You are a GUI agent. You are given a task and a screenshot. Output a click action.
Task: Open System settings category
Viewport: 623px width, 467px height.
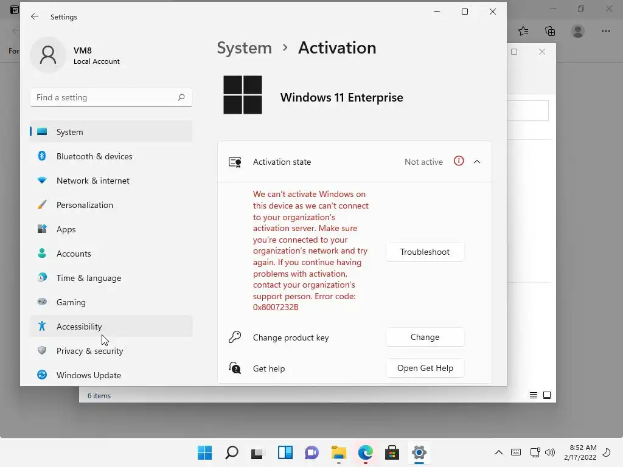pos(111,132)
